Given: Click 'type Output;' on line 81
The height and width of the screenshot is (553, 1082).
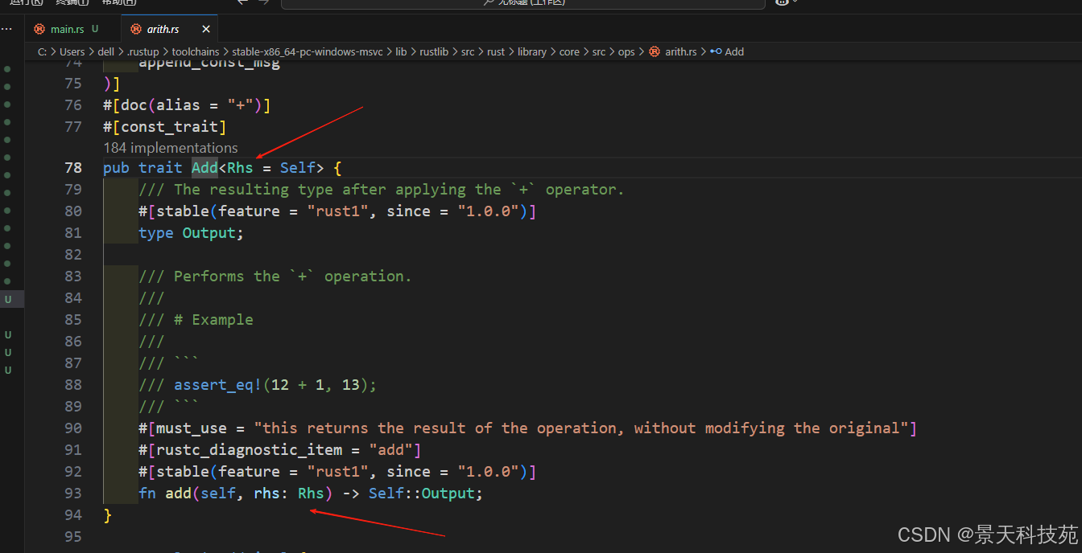Looking at the screenshot, I should pos(191,232).
